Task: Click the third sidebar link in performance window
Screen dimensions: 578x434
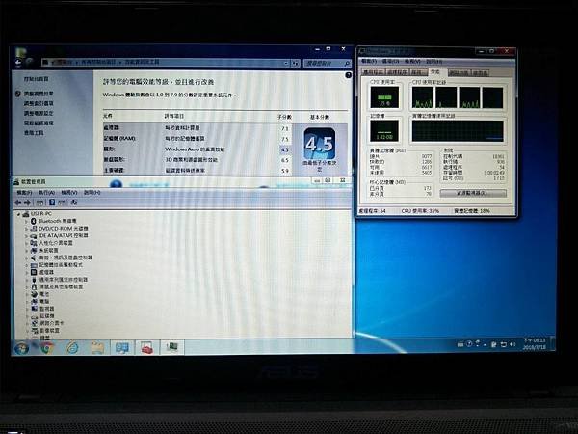Action: [39, 104]
